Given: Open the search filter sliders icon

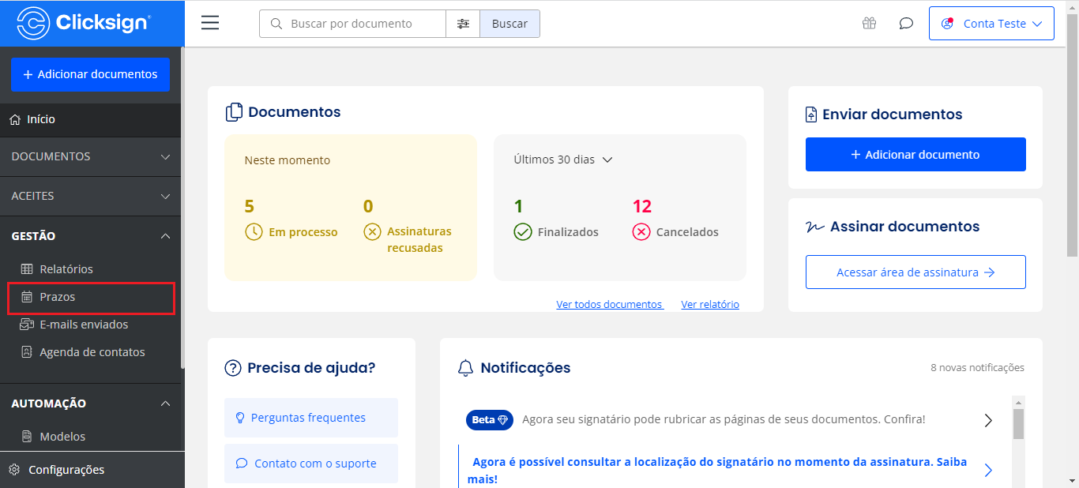Looking at the screenshot, I should tap(463, 24).
